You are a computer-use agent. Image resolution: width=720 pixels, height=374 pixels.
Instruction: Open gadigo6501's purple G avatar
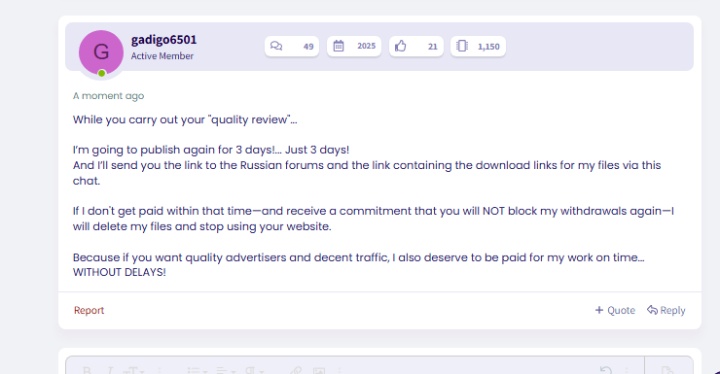click(101, 52)
